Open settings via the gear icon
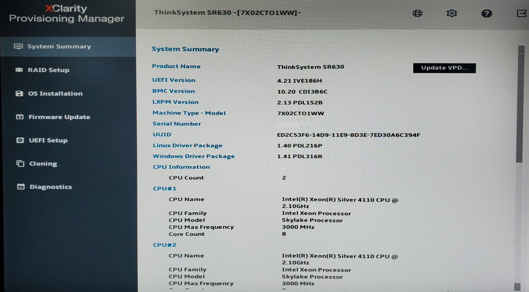Viewport: 529px width, 292px height. click(451, 13)
